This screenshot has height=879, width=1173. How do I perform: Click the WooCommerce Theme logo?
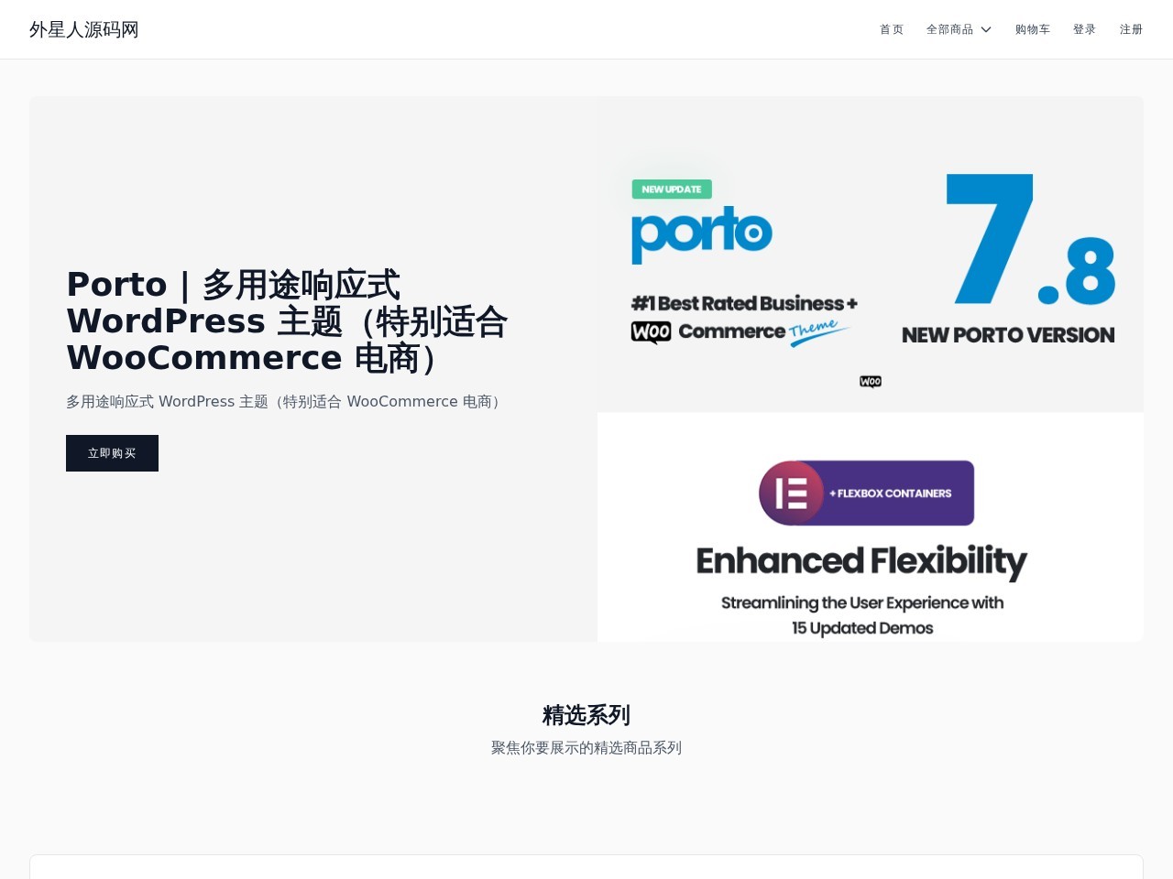coord(739,331)
